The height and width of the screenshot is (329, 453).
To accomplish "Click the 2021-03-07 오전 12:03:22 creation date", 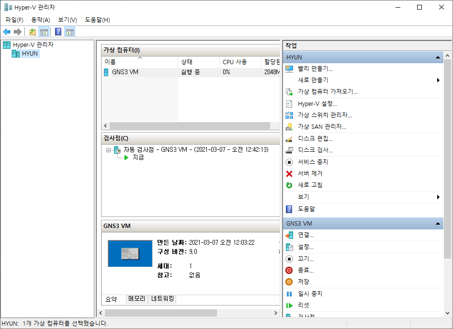I will [222, 243].
